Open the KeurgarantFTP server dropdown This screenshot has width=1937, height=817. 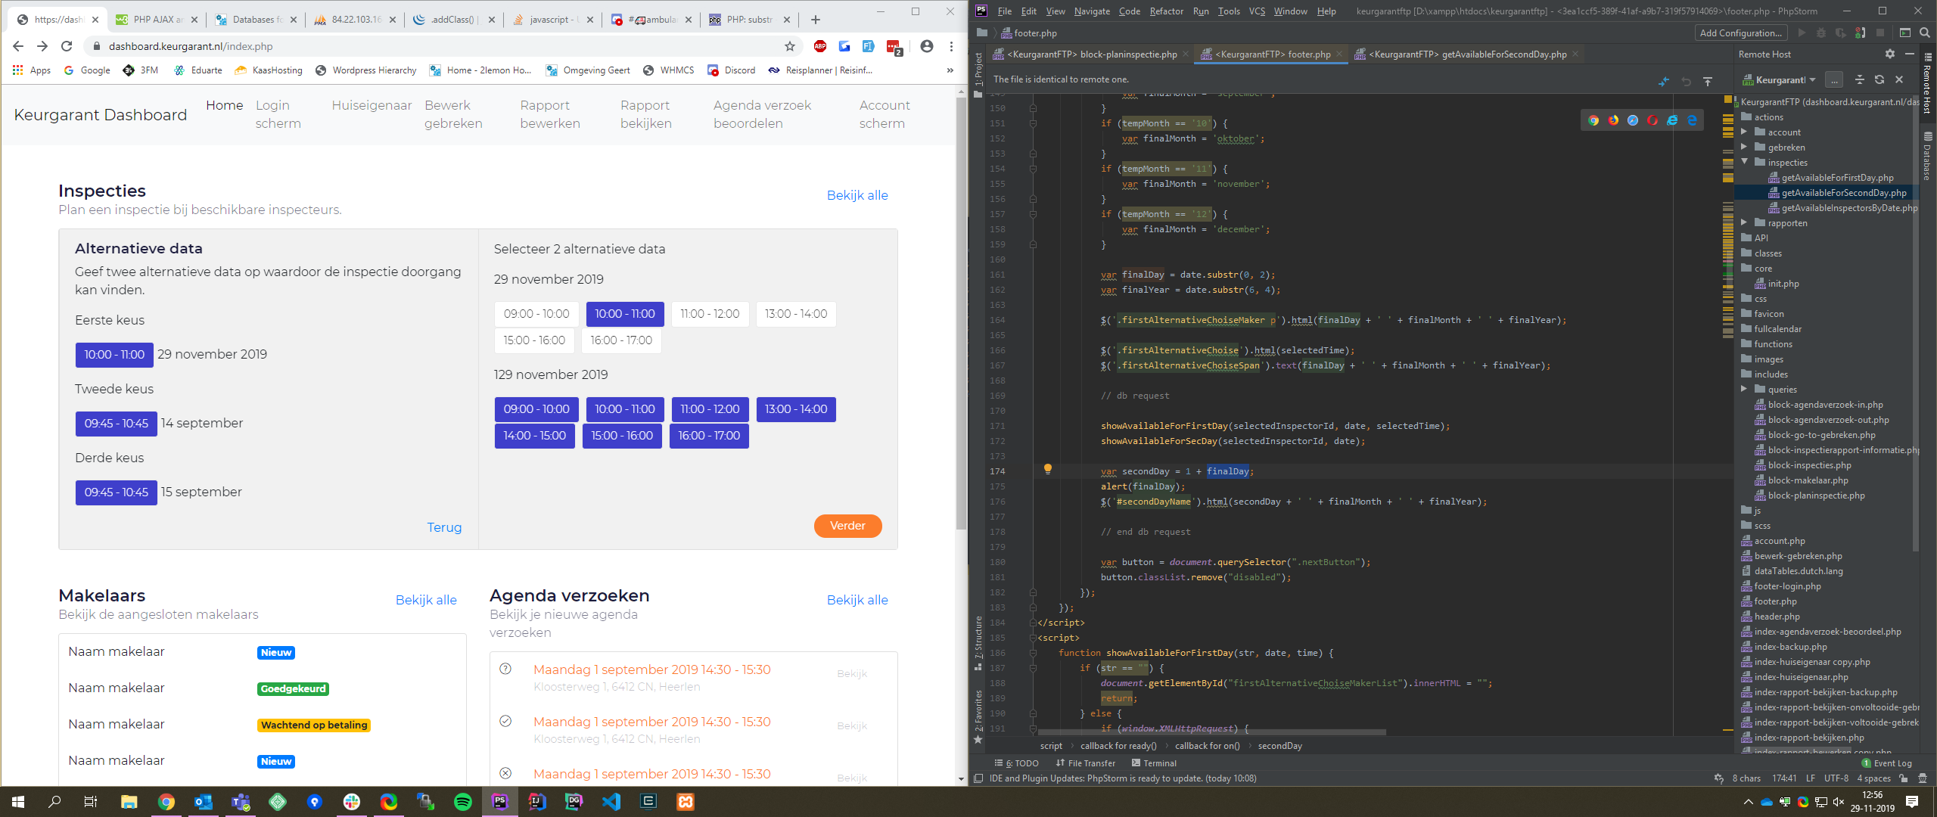[1812, 79]
